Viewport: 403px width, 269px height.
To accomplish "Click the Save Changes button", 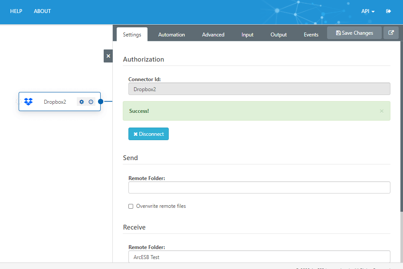I will point(354,33).
